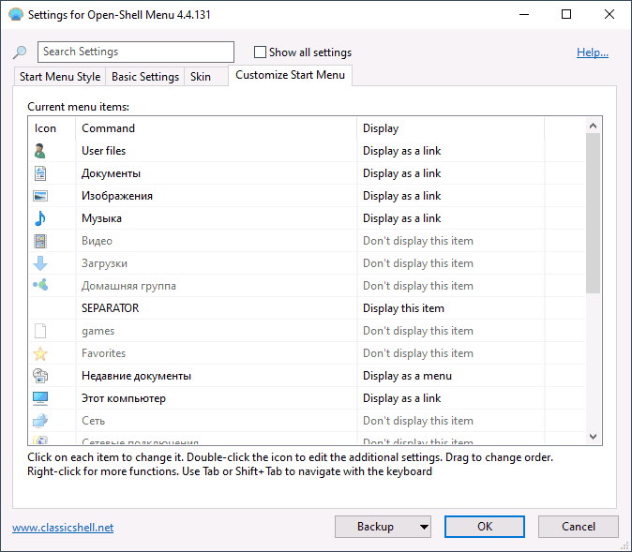
Task: Select the Недавние документы command text
Action: (136, 376)
